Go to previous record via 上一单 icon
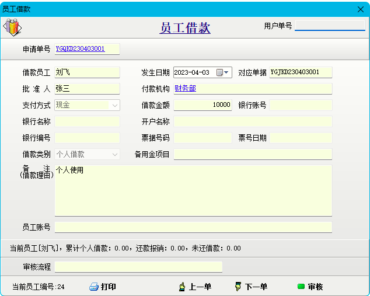 pos(181,287)
